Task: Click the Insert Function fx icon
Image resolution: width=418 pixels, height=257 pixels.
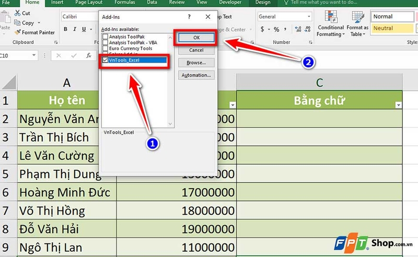Action: point(88,55)
